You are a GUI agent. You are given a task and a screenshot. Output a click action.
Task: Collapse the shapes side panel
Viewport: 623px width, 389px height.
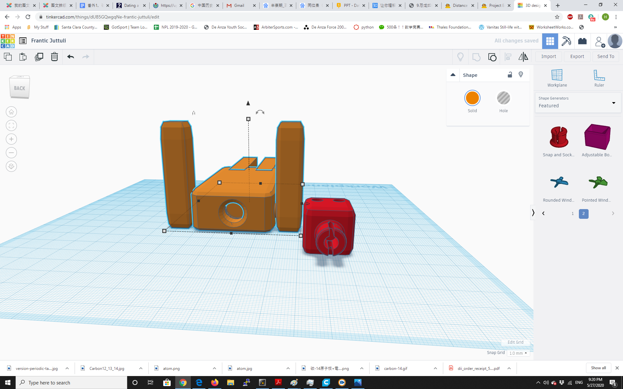tap(533, 213)
